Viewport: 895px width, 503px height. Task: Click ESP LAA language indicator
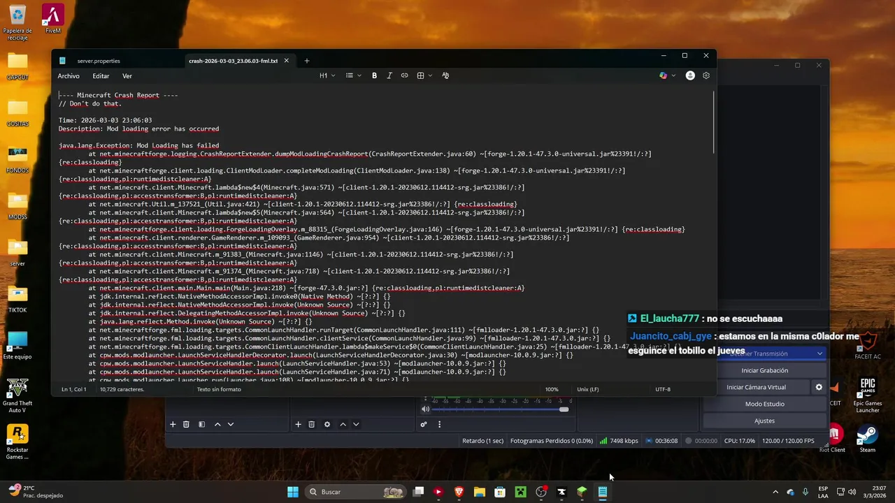tap(823, 492)
